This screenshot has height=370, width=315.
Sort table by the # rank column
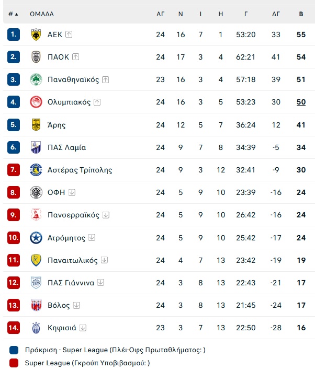click(13, 14)
